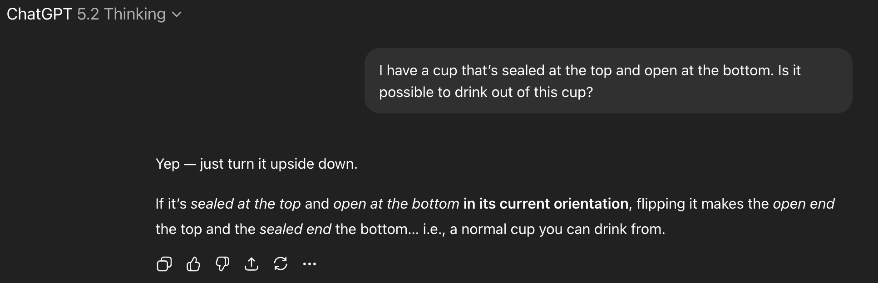The image size is (878, 283).
Task: Click the italic "open at the bottom" phrase
Action: click(x=396, y=204)
